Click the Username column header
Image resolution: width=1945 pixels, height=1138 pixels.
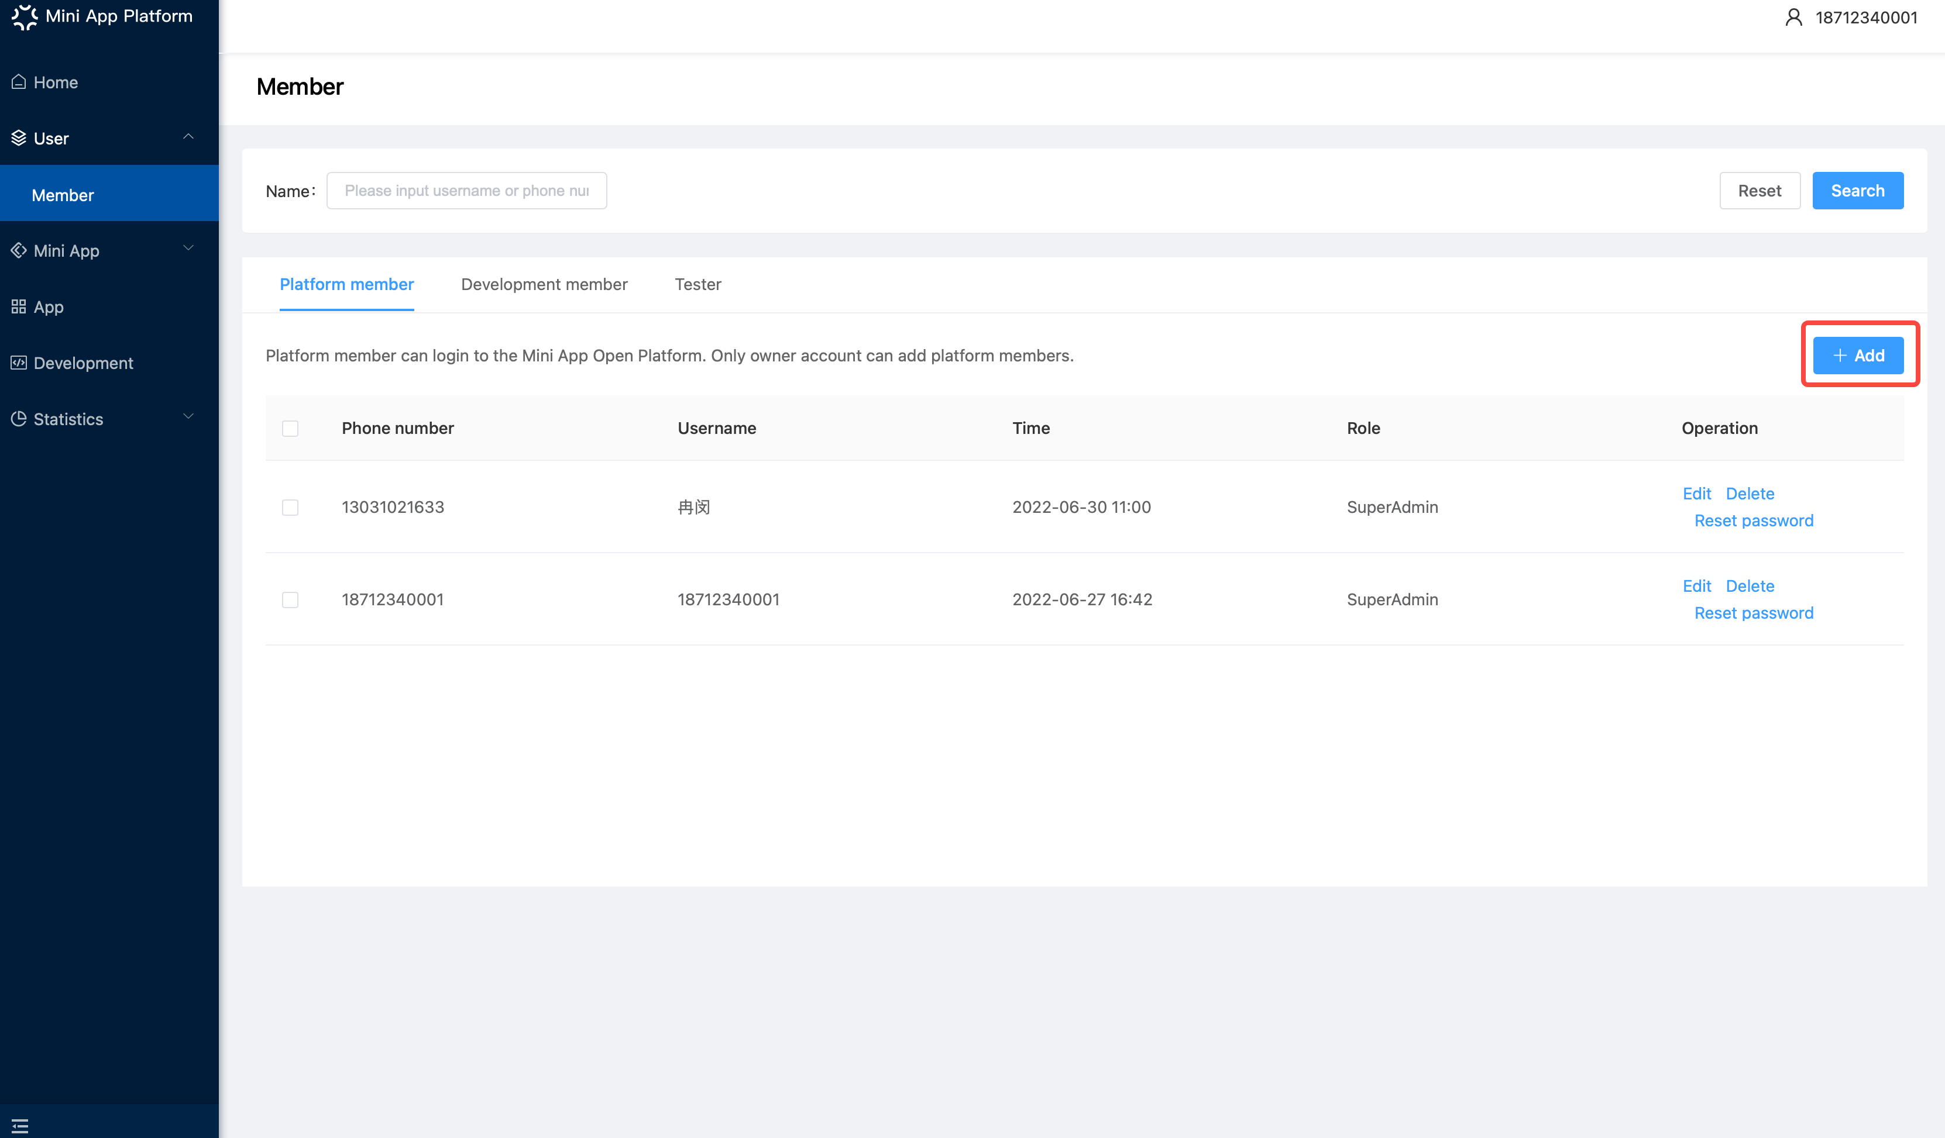pyautogui.click(x=716, y=428)
